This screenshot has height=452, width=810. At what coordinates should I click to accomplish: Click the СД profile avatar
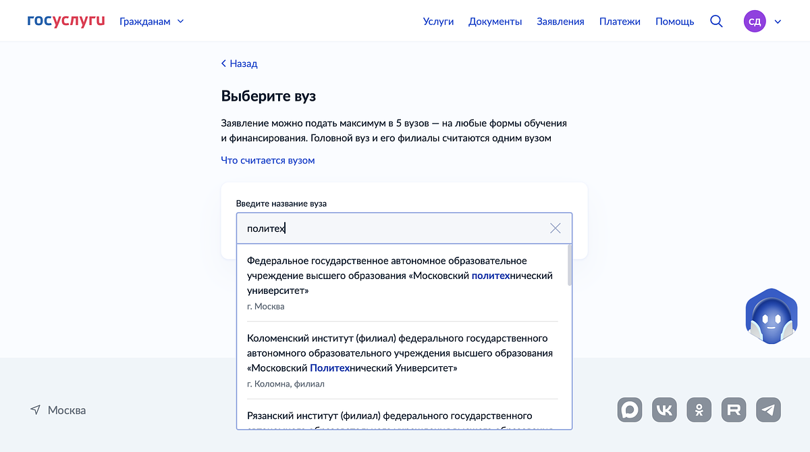tap(755, 21)
